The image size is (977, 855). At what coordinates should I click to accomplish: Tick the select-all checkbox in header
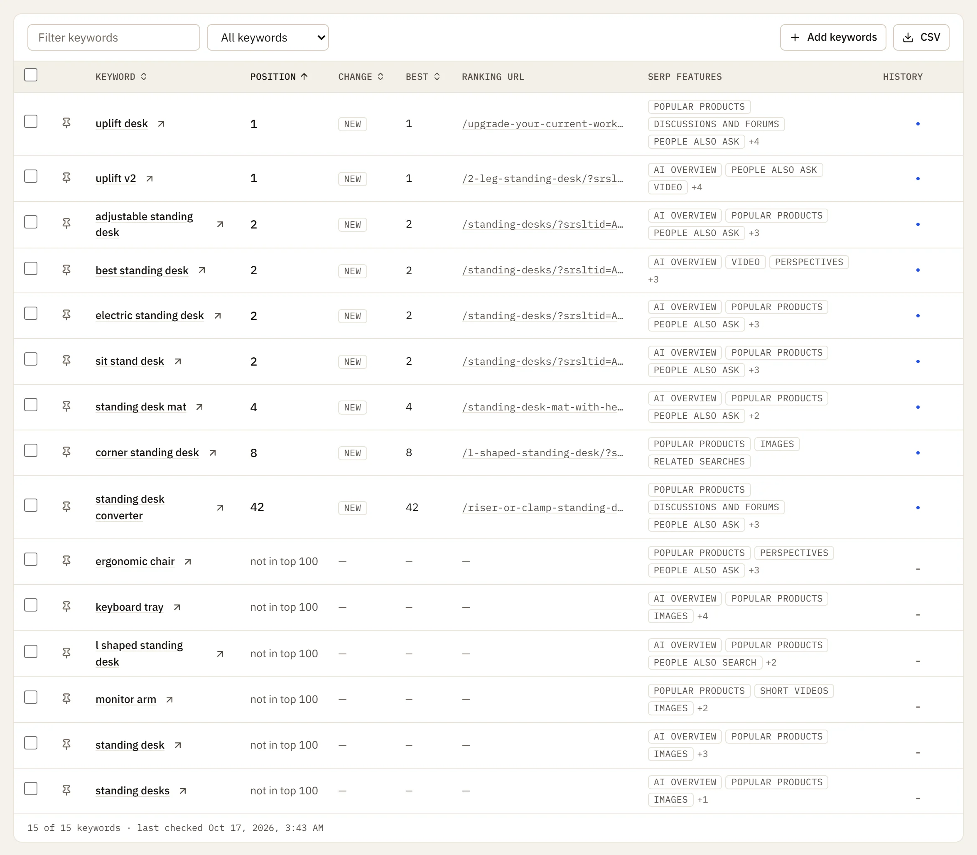31,75
